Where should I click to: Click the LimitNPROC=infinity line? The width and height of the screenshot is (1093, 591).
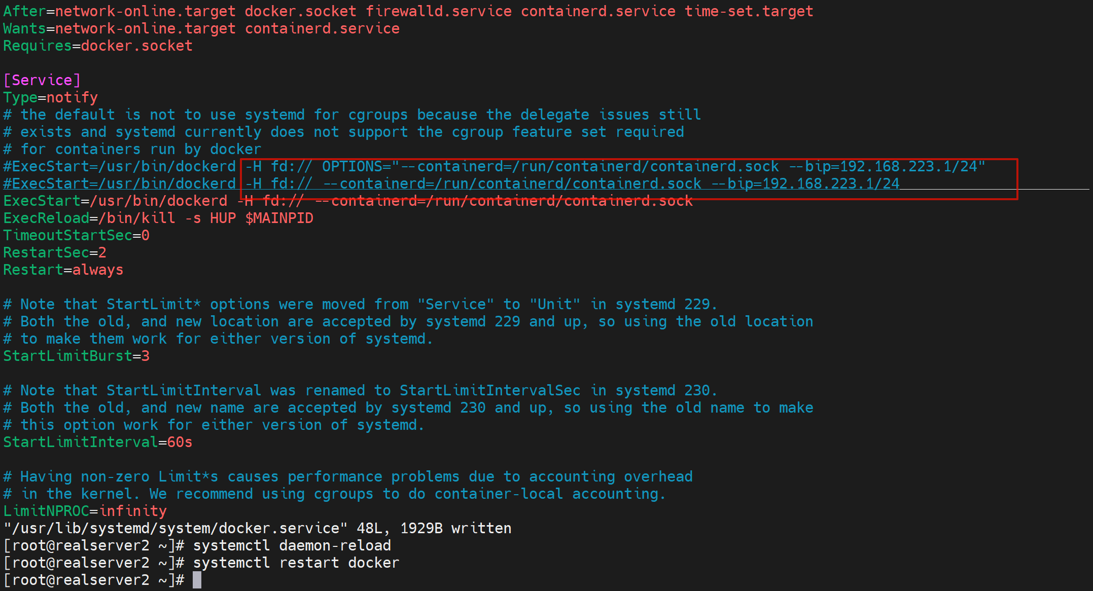click(x=85, y=511)
